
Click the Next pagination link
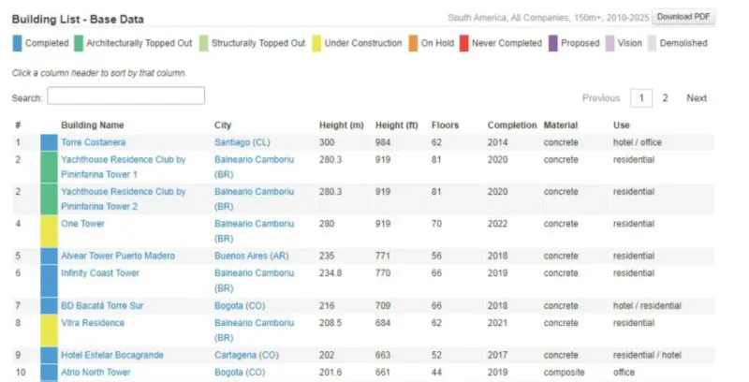[697, 98]
